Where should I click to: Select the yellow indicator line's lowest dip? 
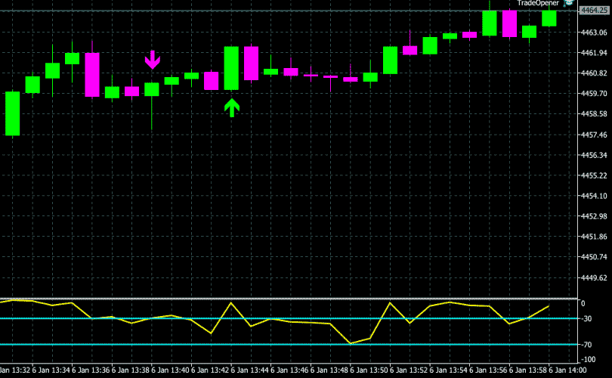[351, 343]
